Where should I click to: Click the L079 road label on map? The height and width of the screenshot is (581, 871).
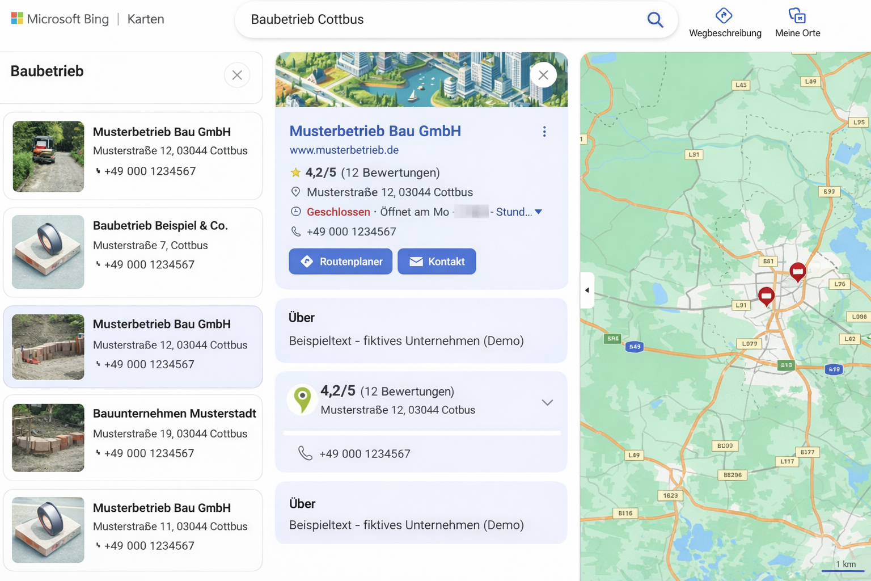[x=750, y=343]
